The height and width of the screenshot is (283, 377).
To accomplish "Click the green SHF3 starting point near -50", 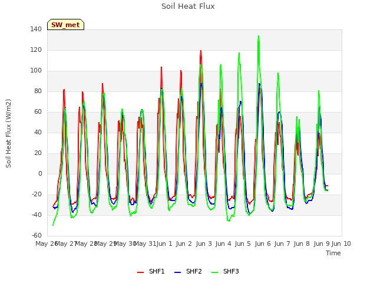I will [x=53, y=225].
